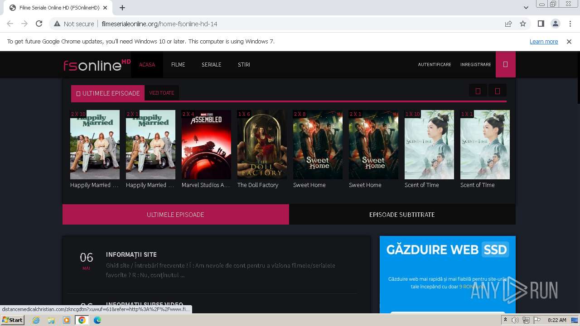
Task: Open the FILME menu item
Action: point(178,64)
